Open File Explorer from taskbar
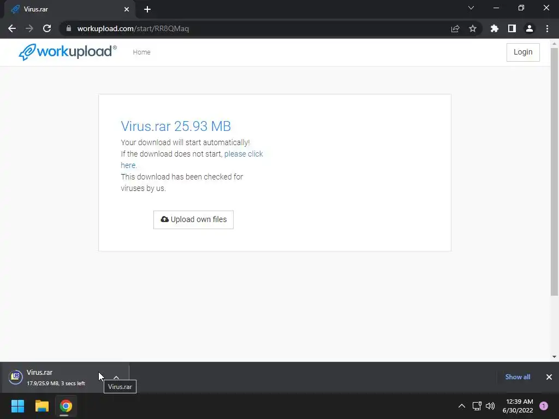This screenshot has width=559, height=419. coord(41,406)
